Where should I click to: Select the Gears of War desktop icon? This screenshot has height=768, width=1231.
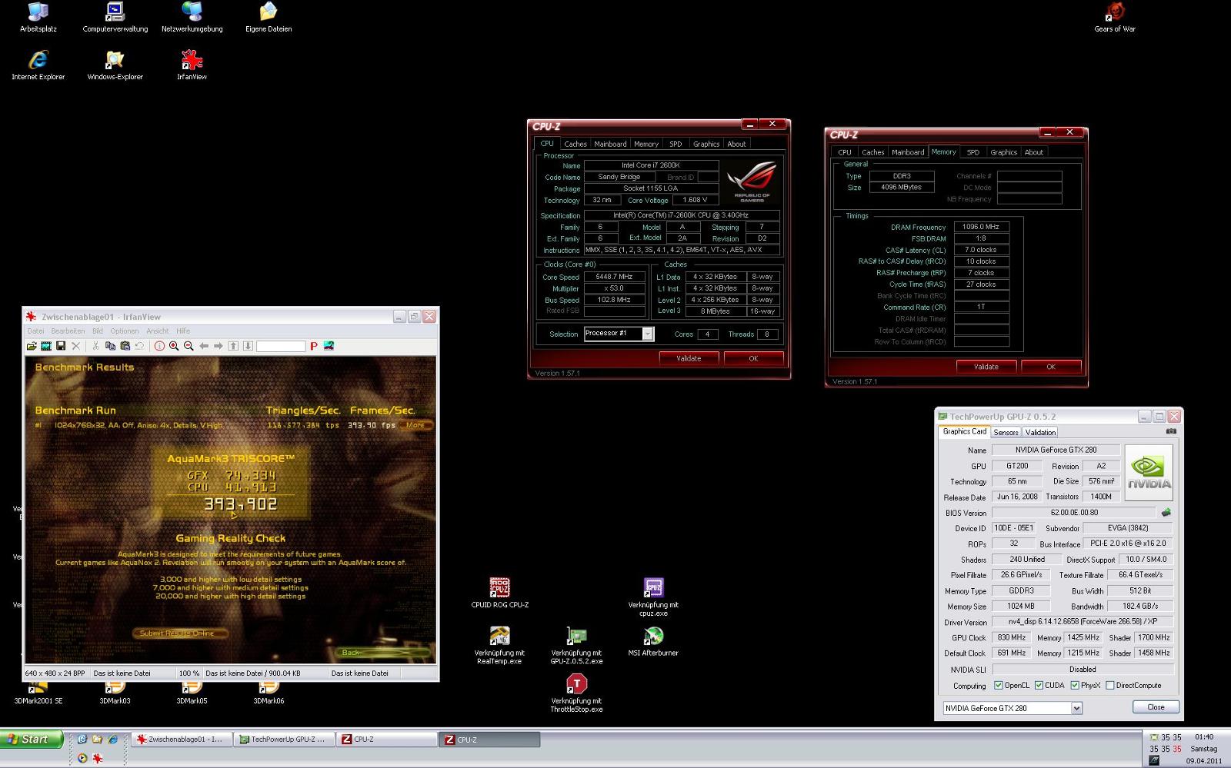click(1115, 17)
